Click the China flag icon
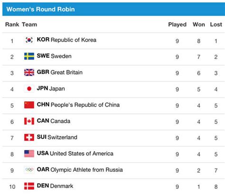 pos(29,105)
